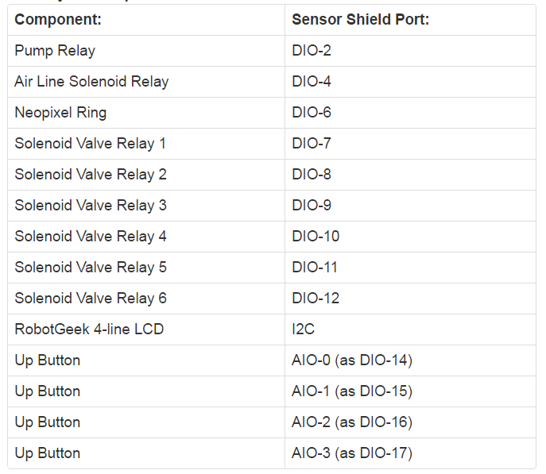Image resolution: width=546 pixels, height=474 pixels.
Task: Select the "Solenoid Valve Relay 2" cell
Action: click(90, 175)
